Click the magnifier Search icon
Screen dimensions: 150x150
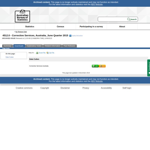129,19
